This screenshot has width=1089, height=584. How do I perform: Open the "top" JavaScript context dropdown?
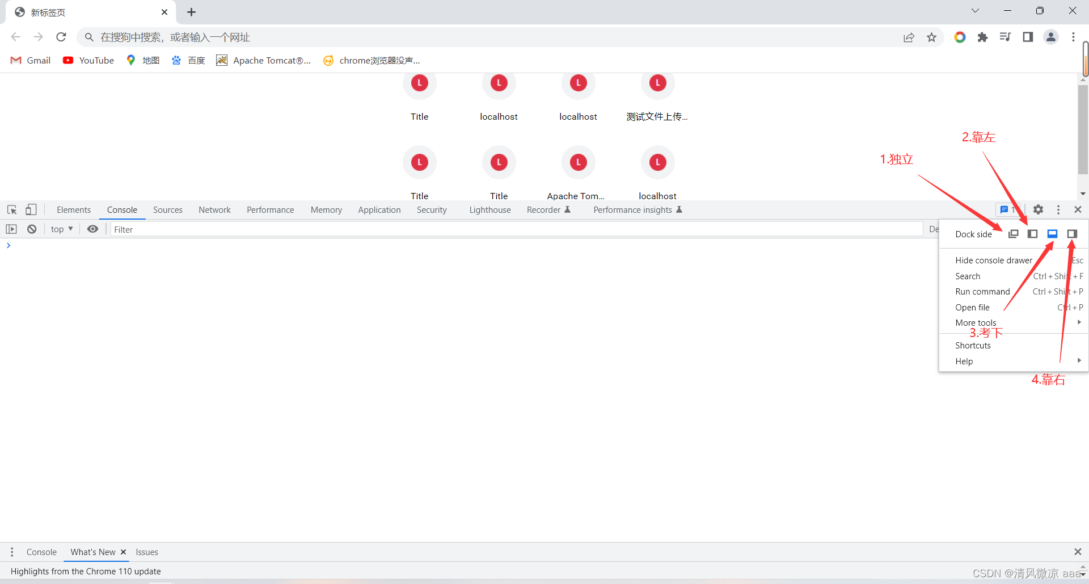click(61, 229)
